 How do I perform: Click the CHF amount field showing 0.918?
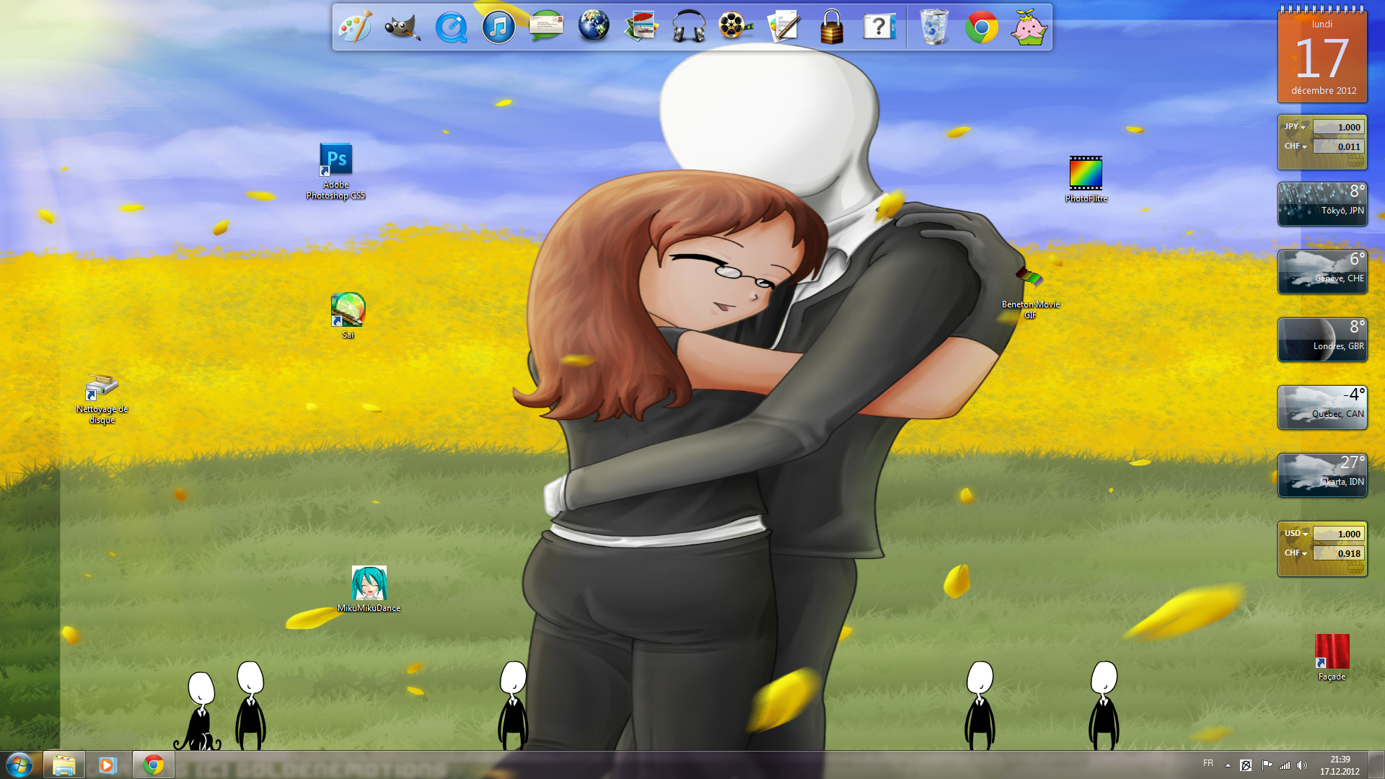point(1338,553)
